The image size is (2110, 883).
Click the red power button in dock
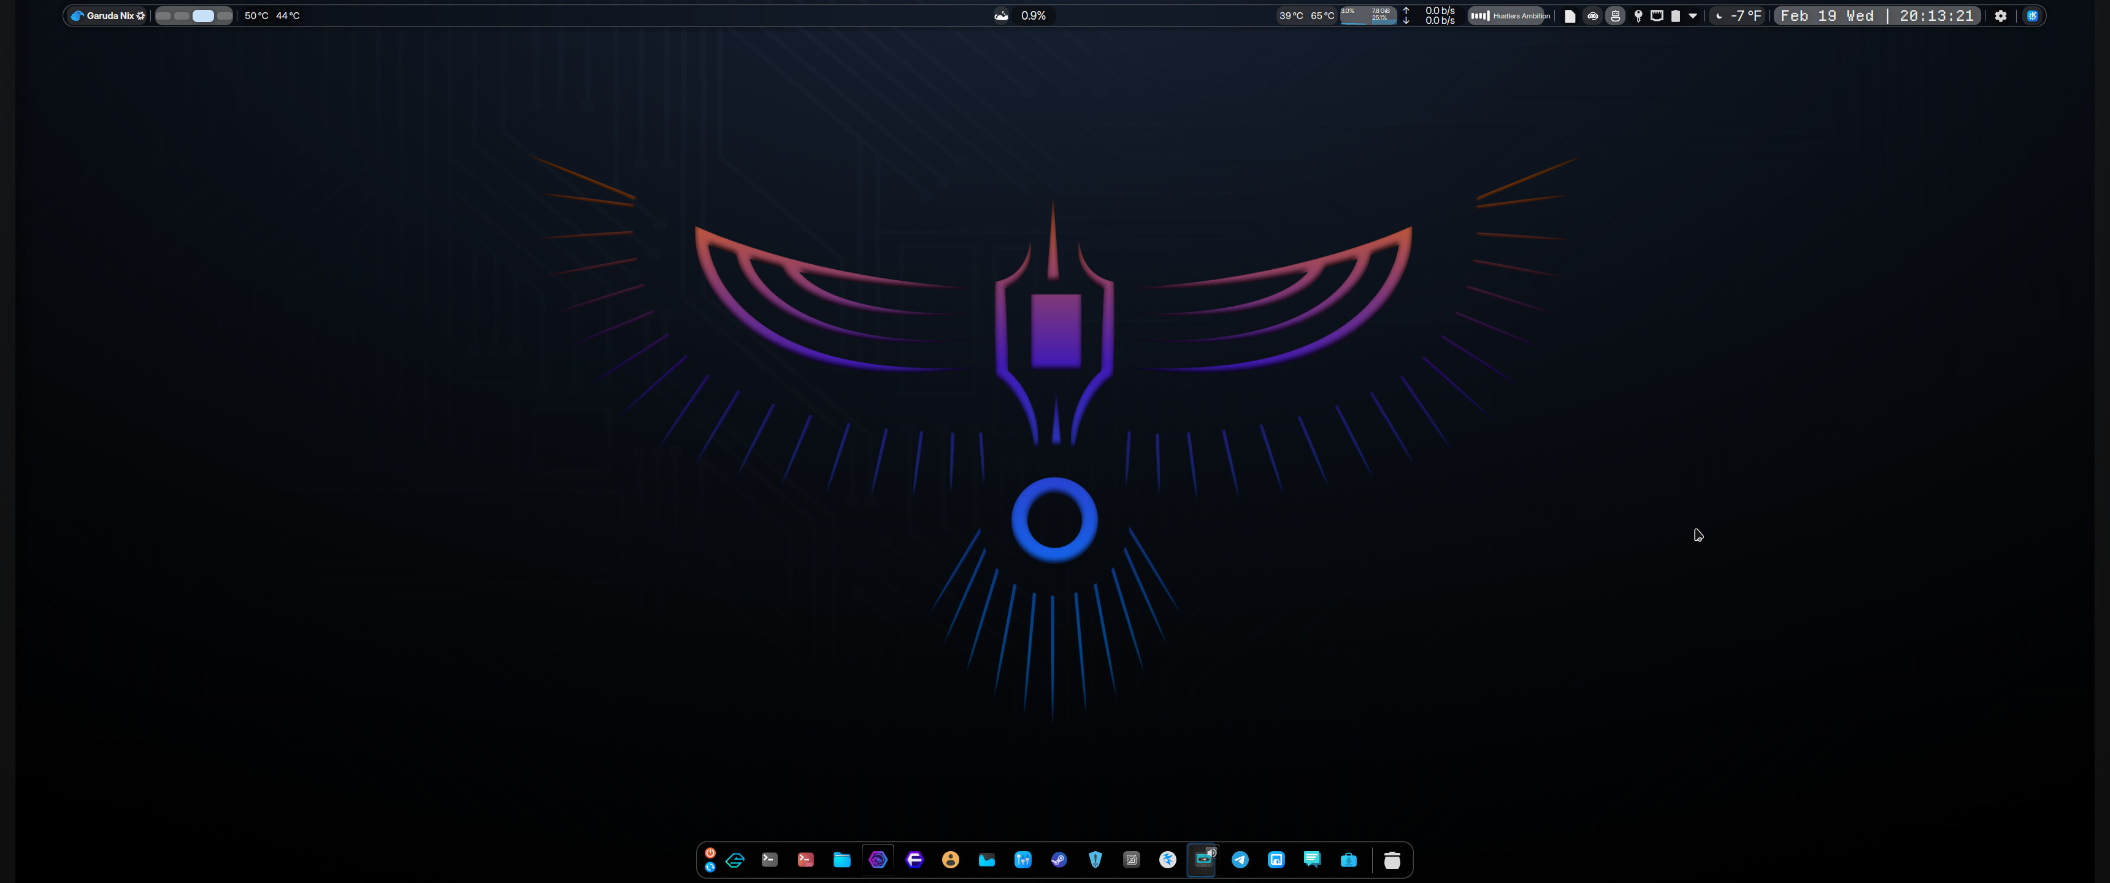click(710, 853)
